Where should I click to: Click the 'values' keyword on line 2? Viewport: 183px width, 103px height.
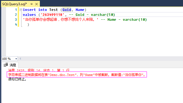click(x=29, y=15)
